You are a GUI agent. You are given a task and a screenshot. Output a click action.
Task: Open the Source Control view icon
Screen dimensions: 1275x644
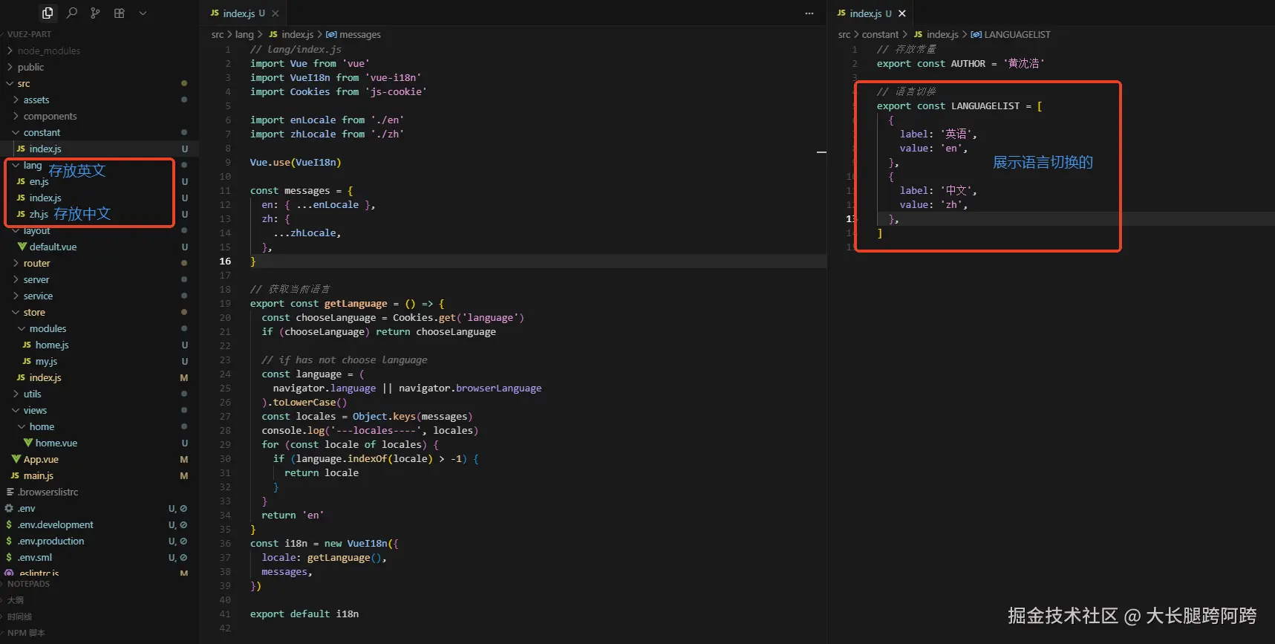pyautogui.click(x=95, y=13)
